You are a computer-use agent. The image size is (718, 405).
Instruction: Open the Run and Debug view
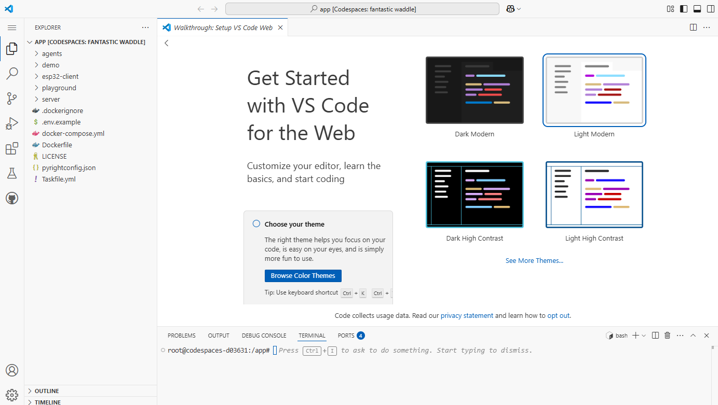[12, 123]
